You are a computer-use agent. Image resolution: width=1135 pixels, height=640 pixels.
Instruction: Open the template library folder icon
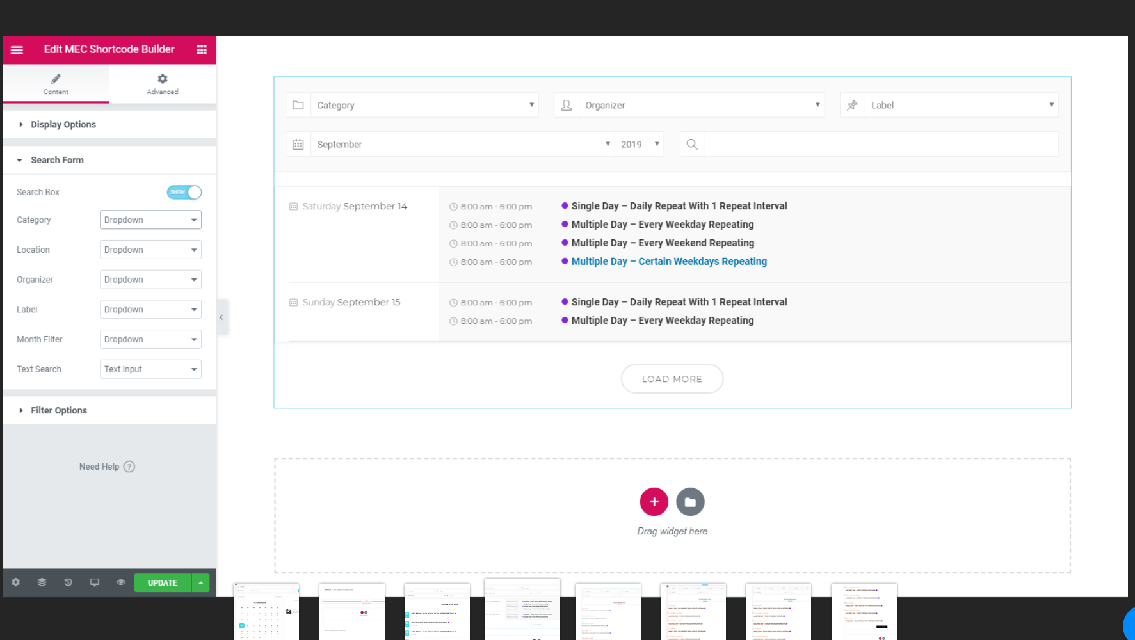point(690,502)
